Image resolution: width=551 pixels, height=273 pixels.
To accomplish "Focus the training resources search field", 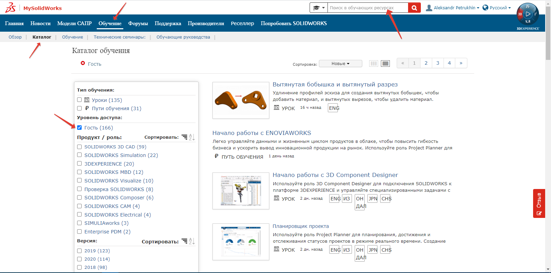I will 367,8.
